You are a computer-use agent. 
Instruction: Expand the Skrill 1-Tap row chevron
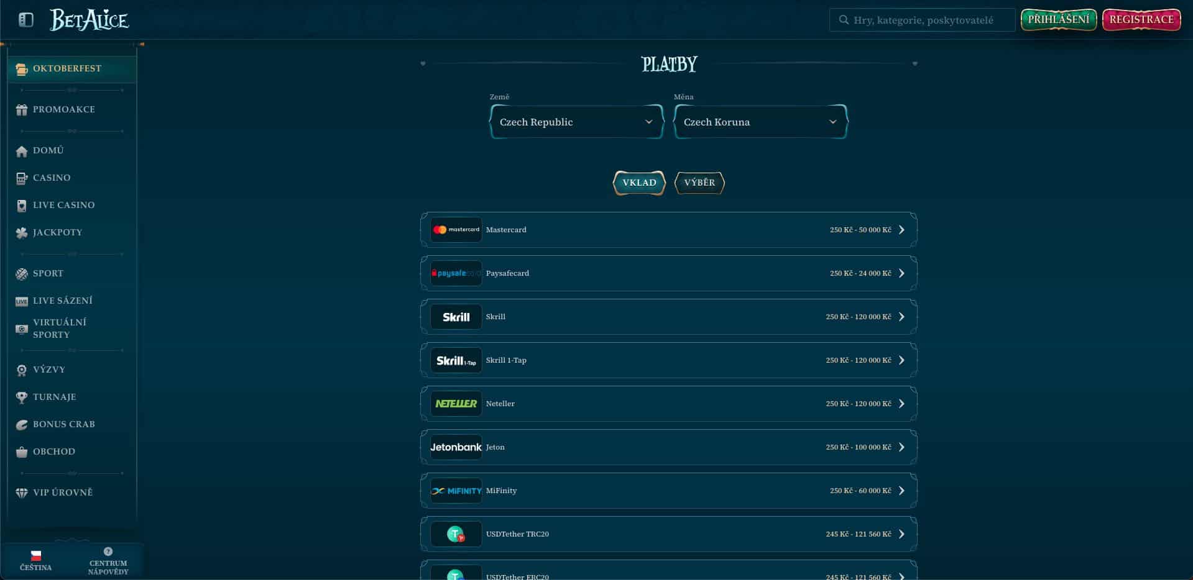coord(901,360)
